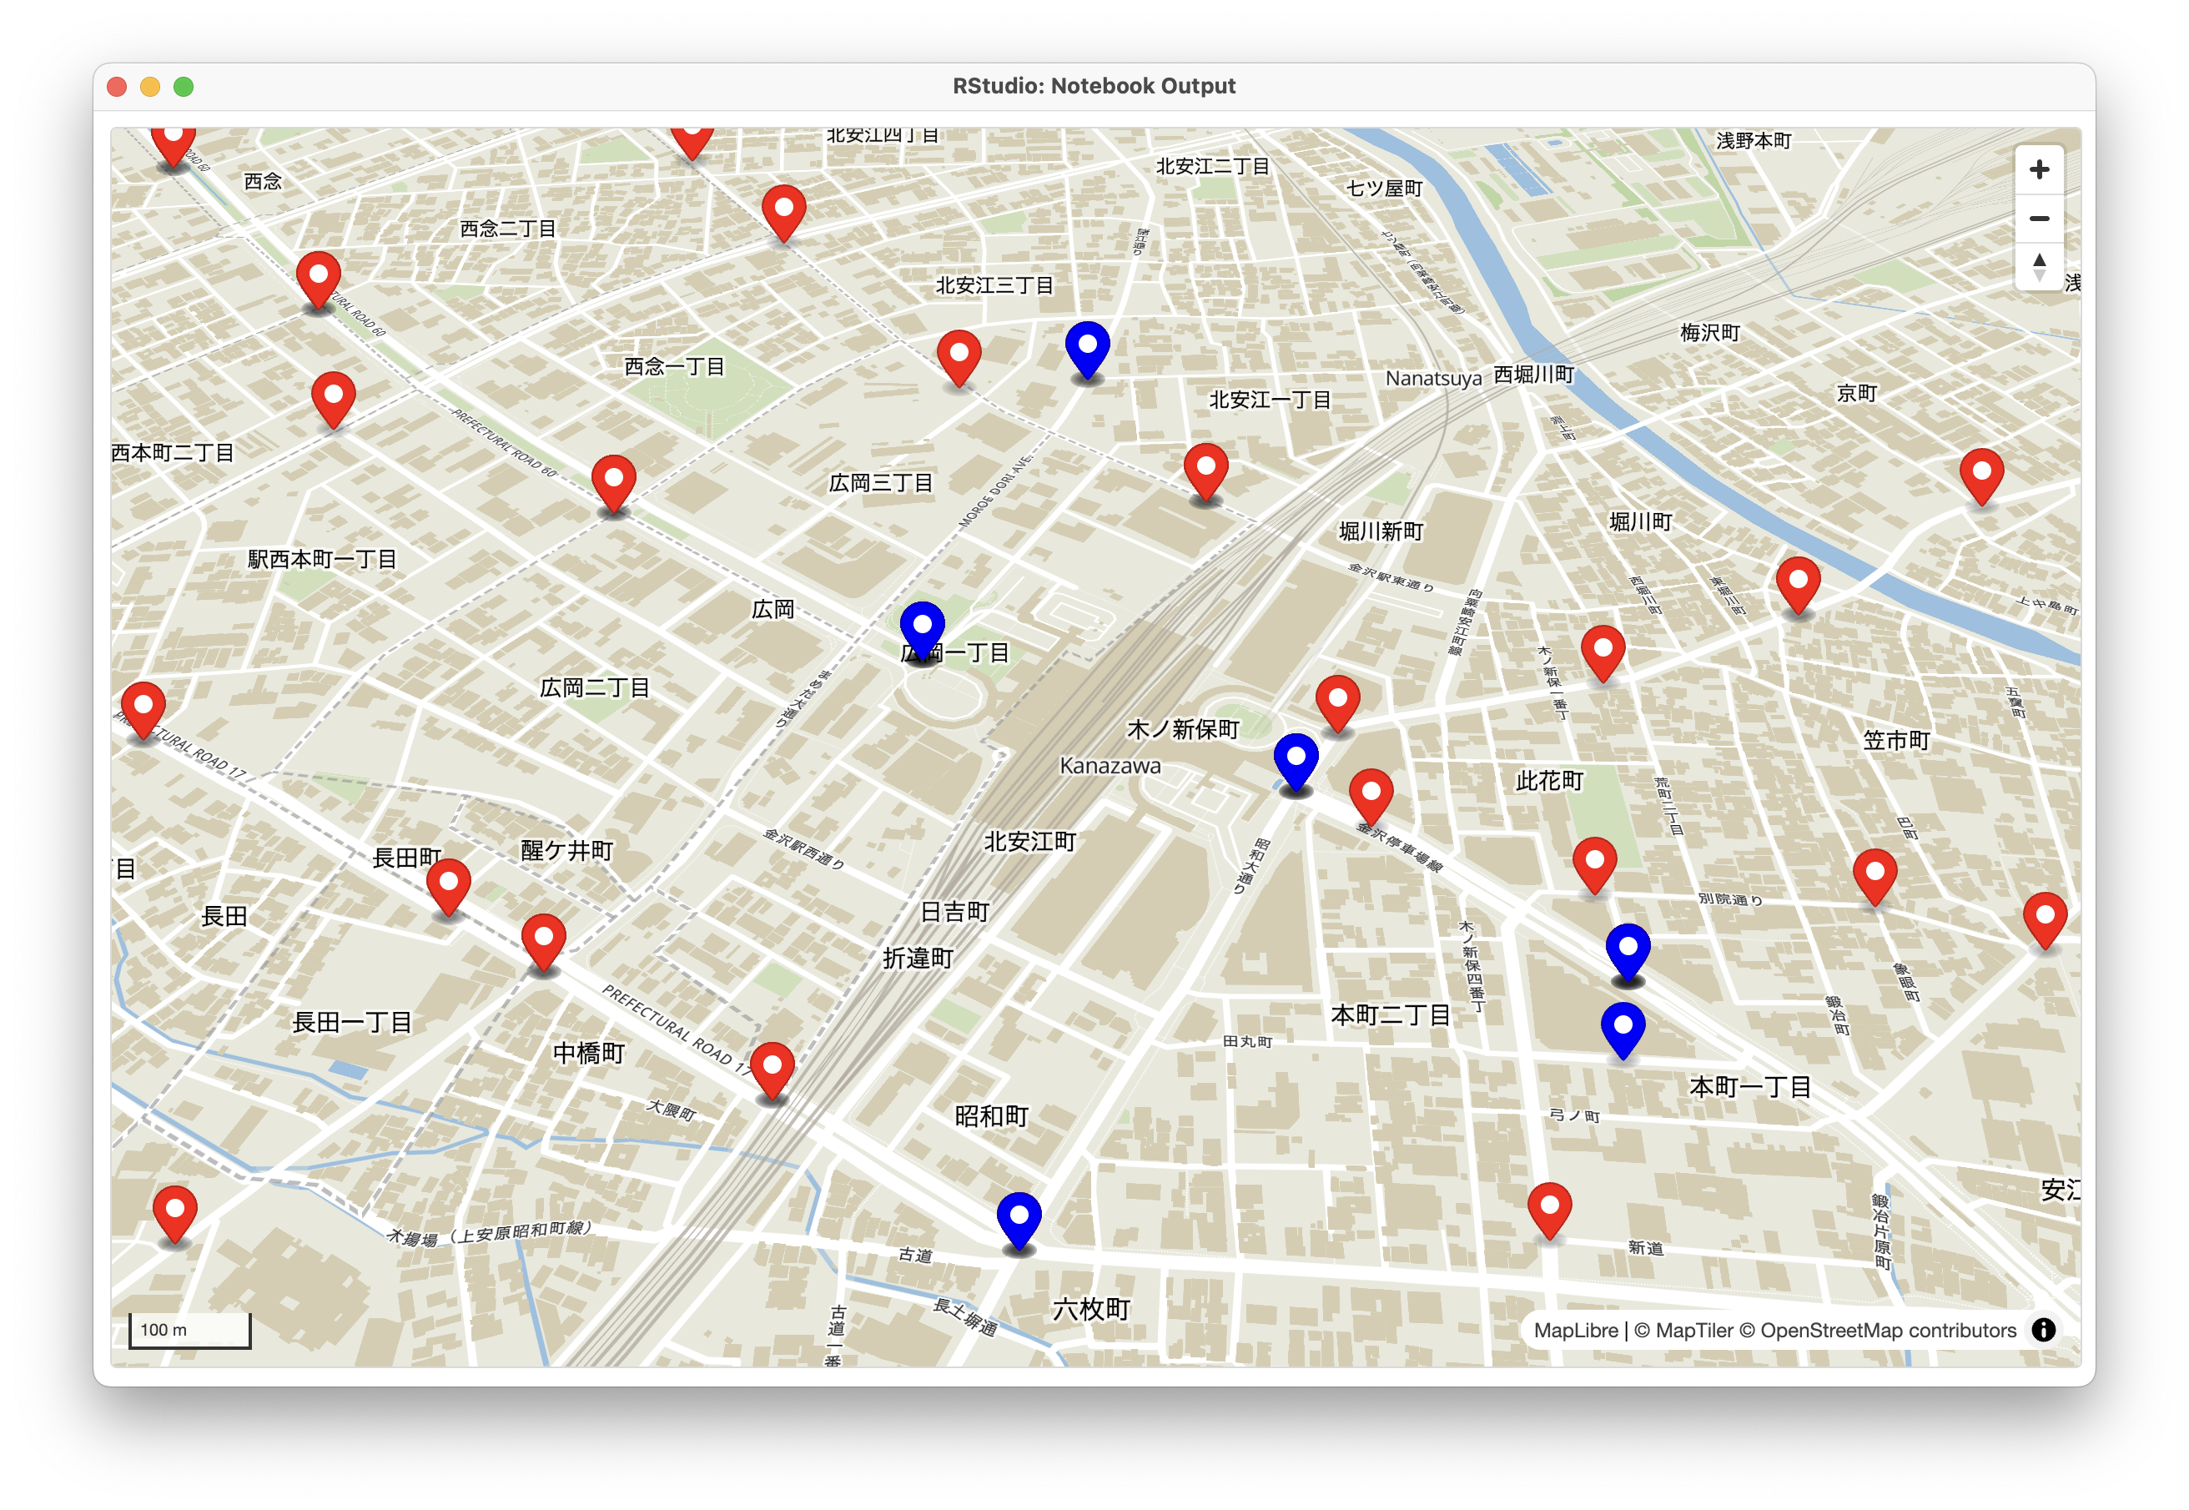Image resolution: width=2189 pixels, height=1510 pixels.
Task: Click the red marker above 大隈町
Action: [772, 1071]
